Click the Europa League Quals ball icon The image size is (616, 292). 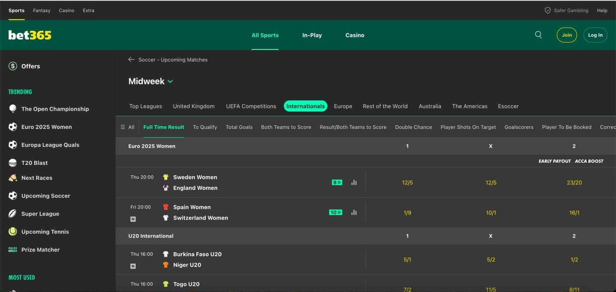[x=13, y=145]
